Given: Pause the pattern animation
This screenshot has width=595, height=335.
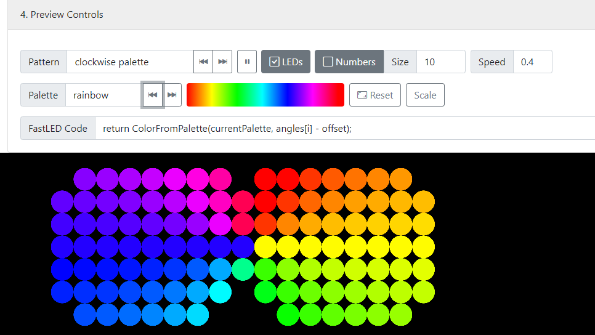Looking at the screenshot, I should [x=247, y=62].
